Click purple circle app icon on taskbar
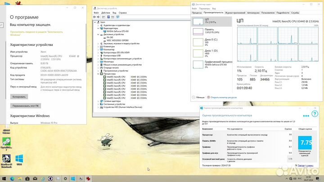The image size is (324, 182). (x=50, y=179)
